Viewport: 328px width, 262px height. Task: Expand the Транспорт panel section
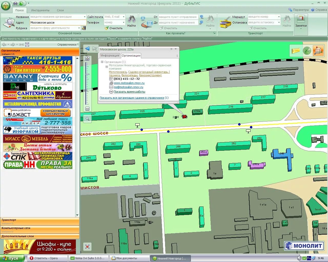[40, 221]
